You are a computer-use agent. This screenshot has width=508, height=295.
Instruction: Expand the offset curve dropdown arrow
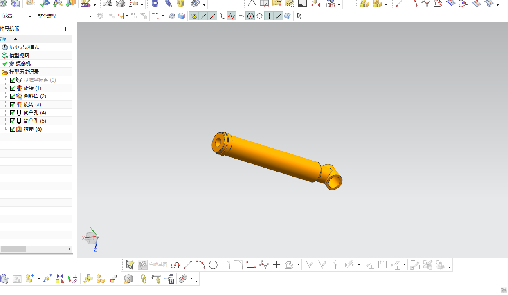(298, 265)
